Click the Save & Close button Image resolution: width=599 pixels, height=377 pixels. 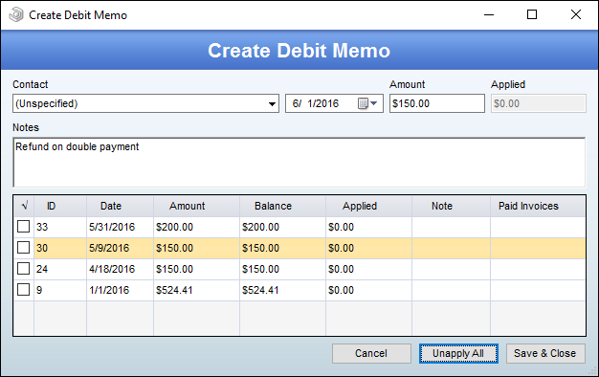(x=545, y=353)
